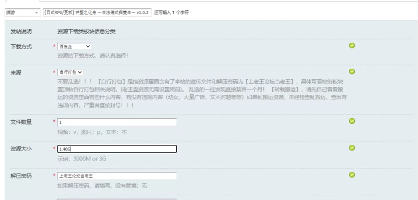418x200 pixels.
Task: Open the 来源 自行打包 dropdown
Action: tap(70, 72)
